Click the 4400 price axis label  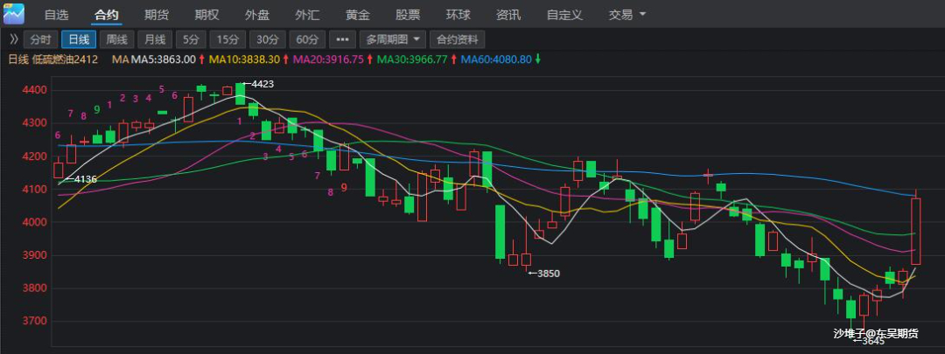34,90
